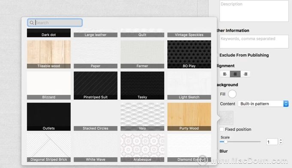Select the Dark dot pattern
Viewport: 292px width, 168px height.
(x=49, y=33)
